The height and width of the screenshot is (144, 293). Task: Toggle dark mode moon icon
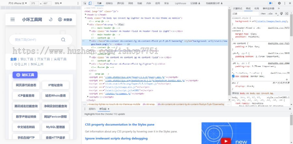(50, 20)
